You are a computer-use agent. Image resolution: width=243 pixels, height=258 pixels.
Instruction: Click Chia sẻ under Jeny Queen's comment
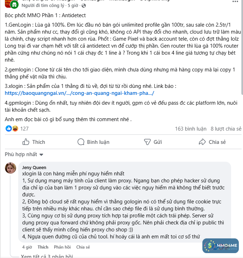83,247
